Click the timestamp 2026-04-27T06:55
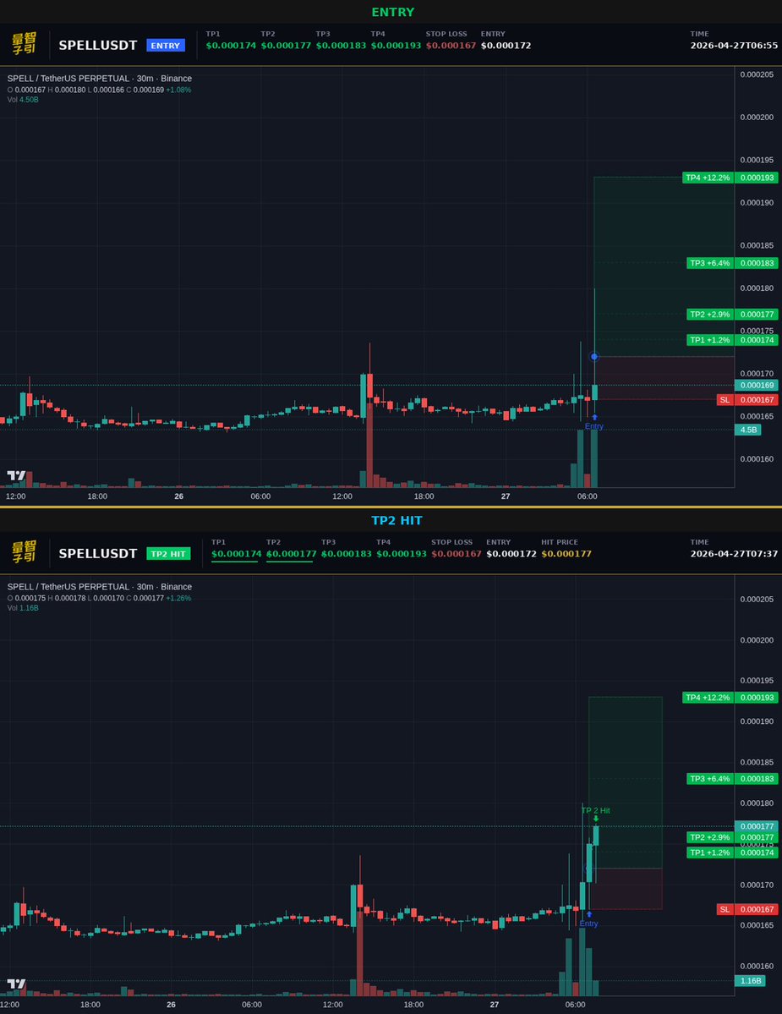 tap(734, 46)
